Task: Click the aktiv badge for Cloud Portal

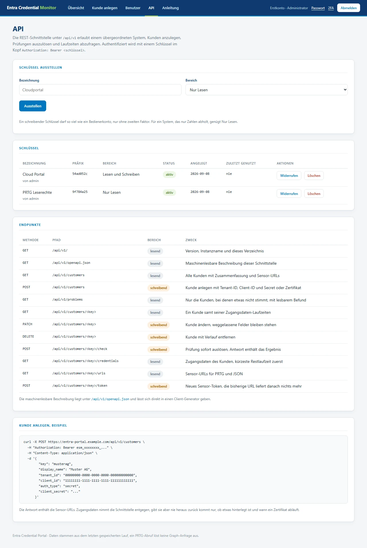Action: coord(169,175)
